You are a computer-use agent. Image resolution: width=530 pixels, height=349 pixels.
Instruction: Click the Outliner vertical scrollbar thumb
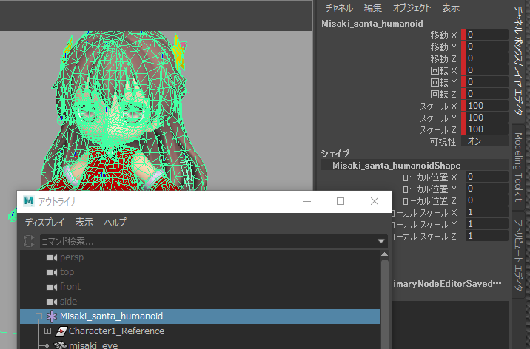(x=385, y=304)
